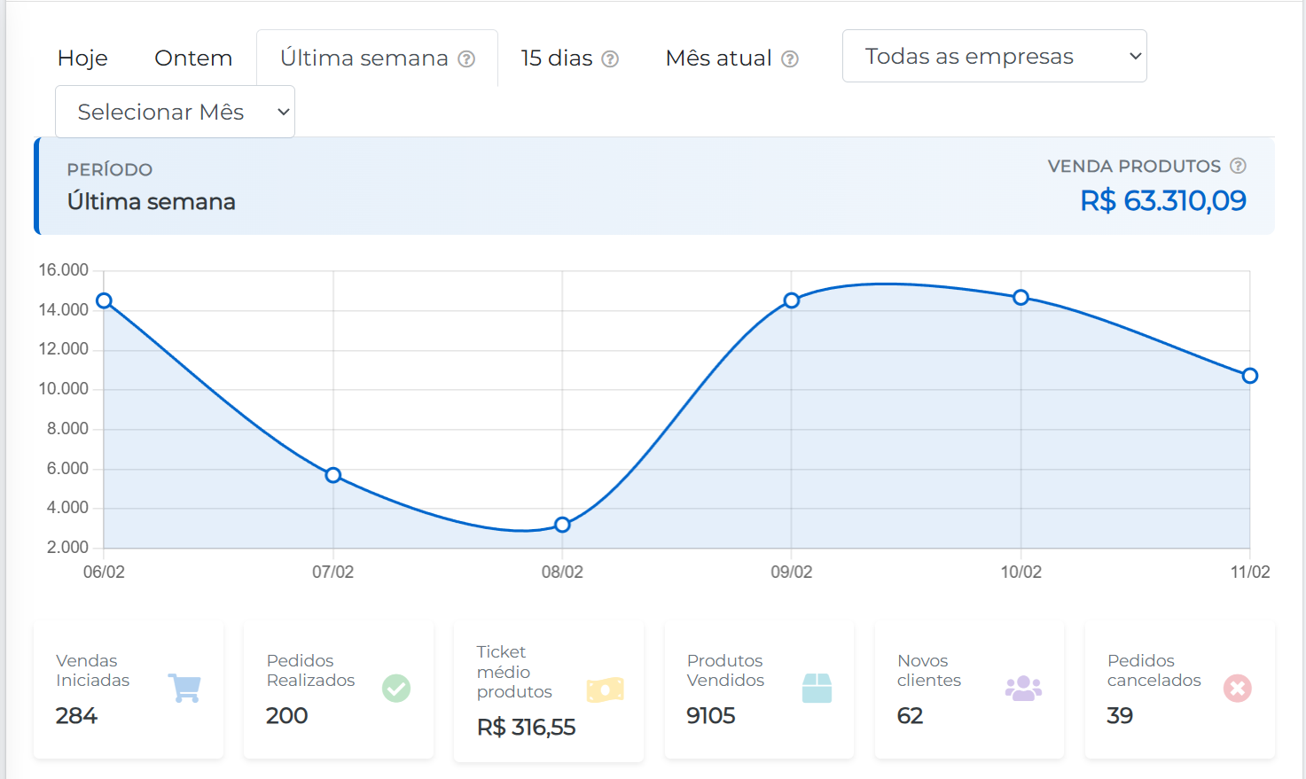Click the shopping cart icon in Vendas Iniciadas
Viewport: 1306px width, 779px height.
(184, 688)
